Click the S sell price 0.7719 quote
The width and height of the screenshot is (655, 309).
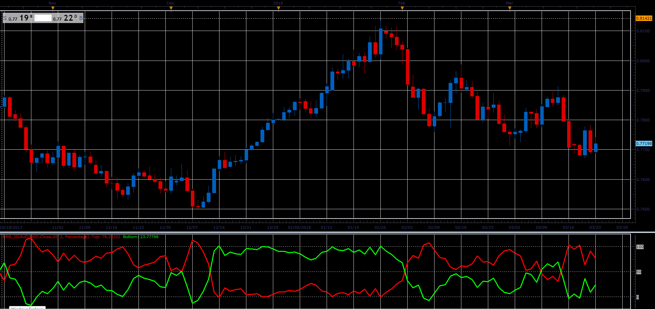[18, 18]
